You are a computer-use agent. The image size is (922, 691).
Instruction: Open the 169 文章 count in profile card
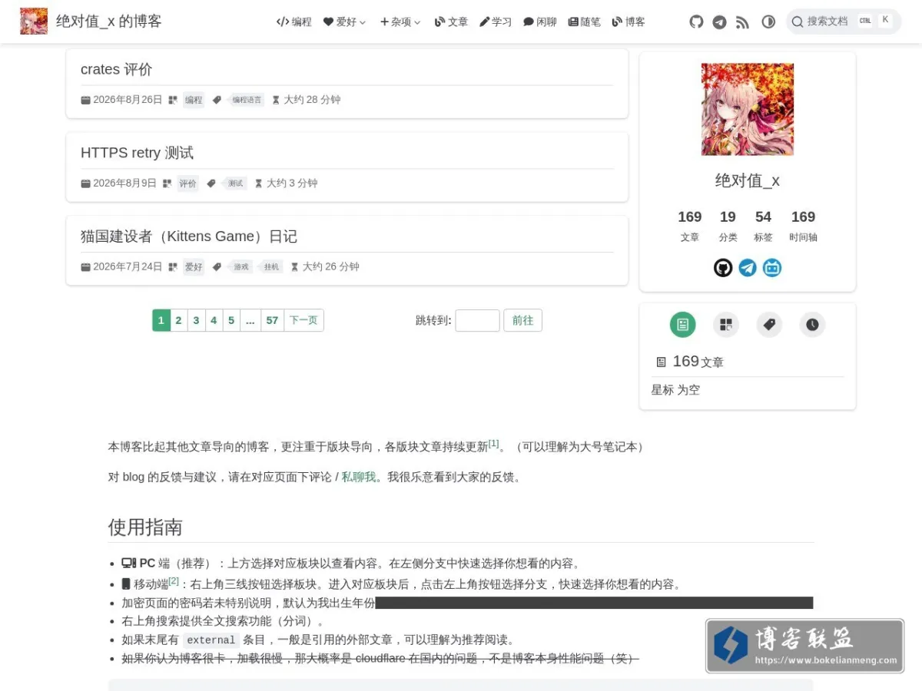click(689, 226)
